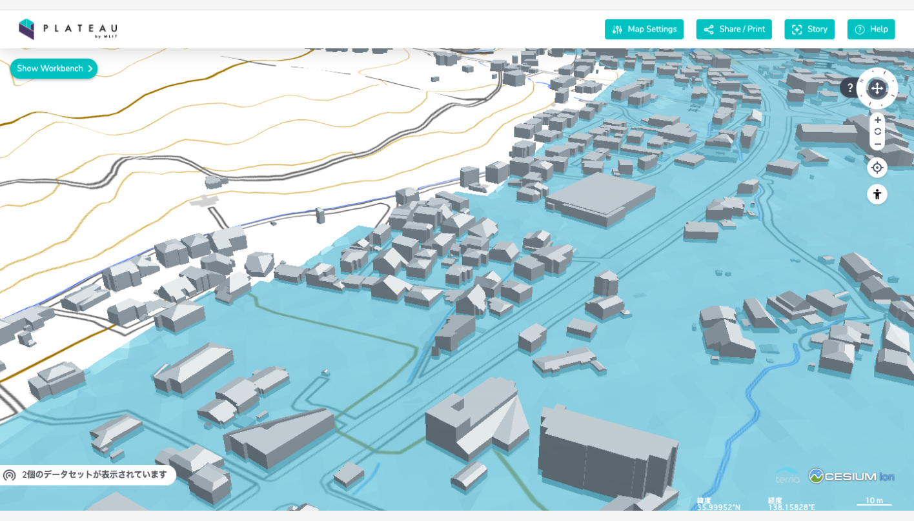Viewport: 914px width, 521px height.
Task: Activate pedestrian mode figure icon
Action: tap(877, 194)
